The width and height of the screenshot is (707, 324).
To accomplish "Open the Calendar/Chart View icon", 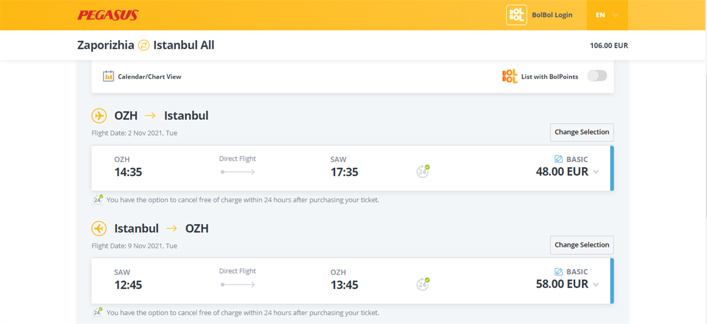I will click(x=109, y=76).
